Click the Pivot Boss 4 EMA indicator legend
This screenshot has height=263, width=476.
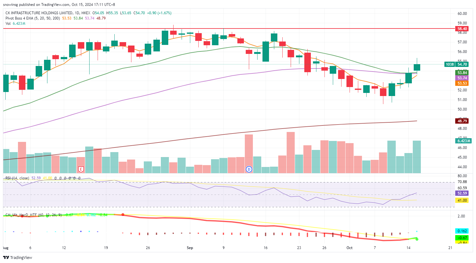[33, 18]
